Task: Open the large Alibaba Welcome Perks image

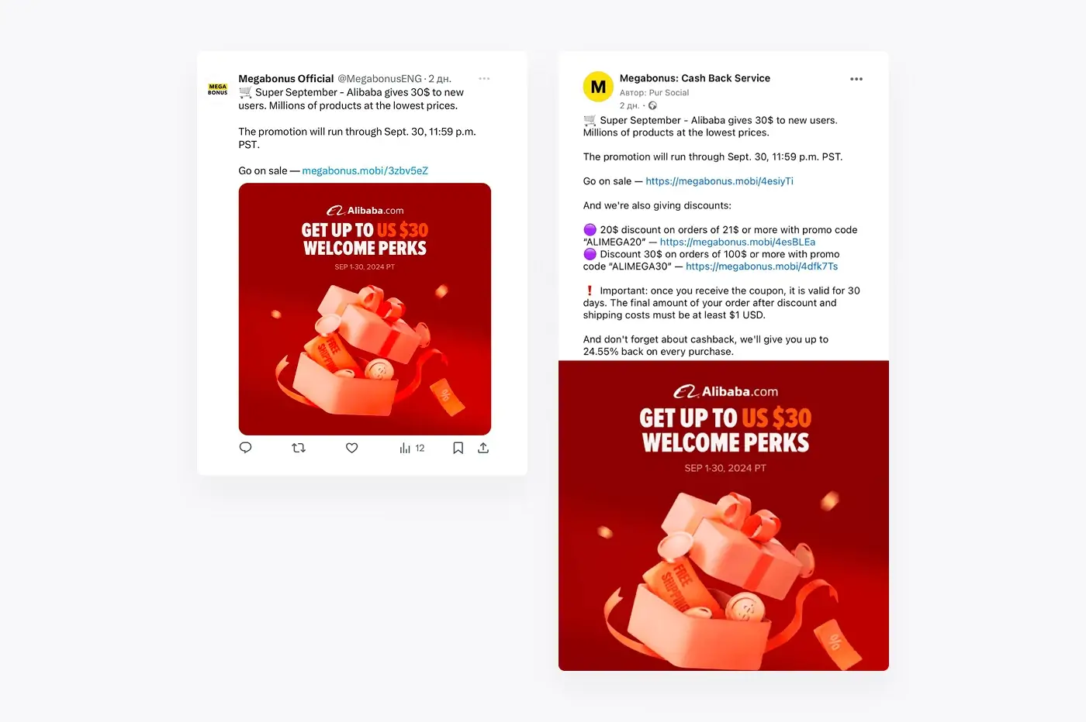Action: [x=724, y=515]
